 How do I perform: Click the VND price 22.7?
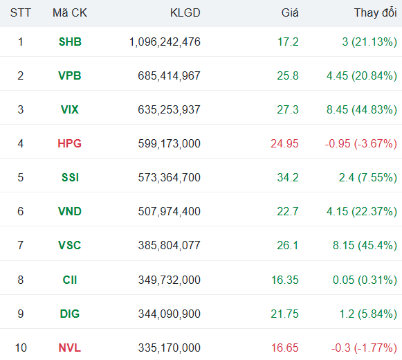click(x=288, y=211)
